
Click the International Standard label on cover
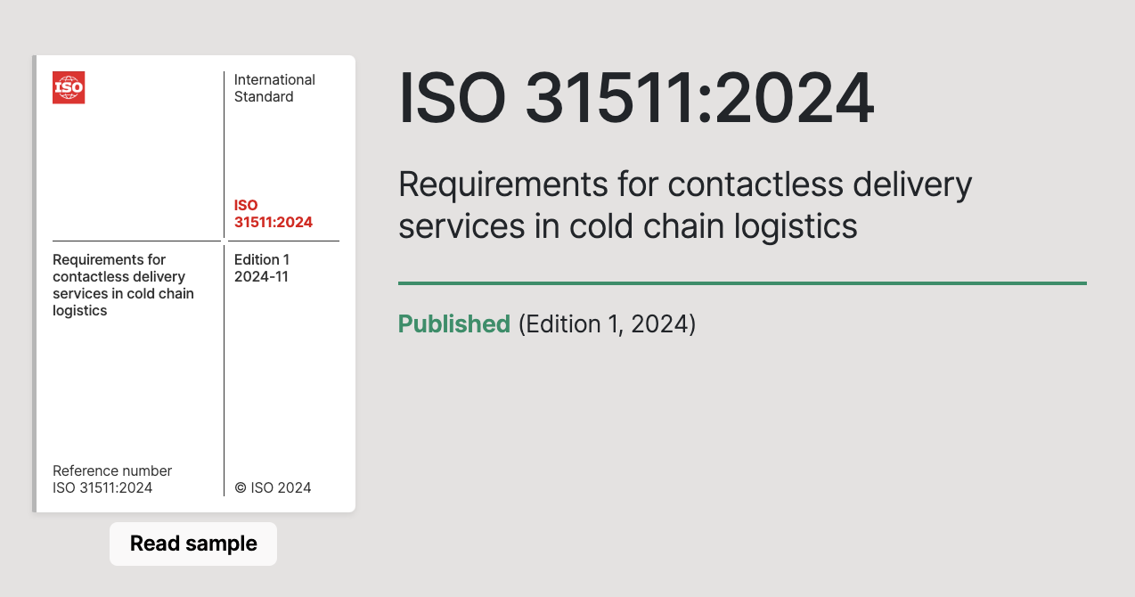pyautogui.click(x=274, y=88)
